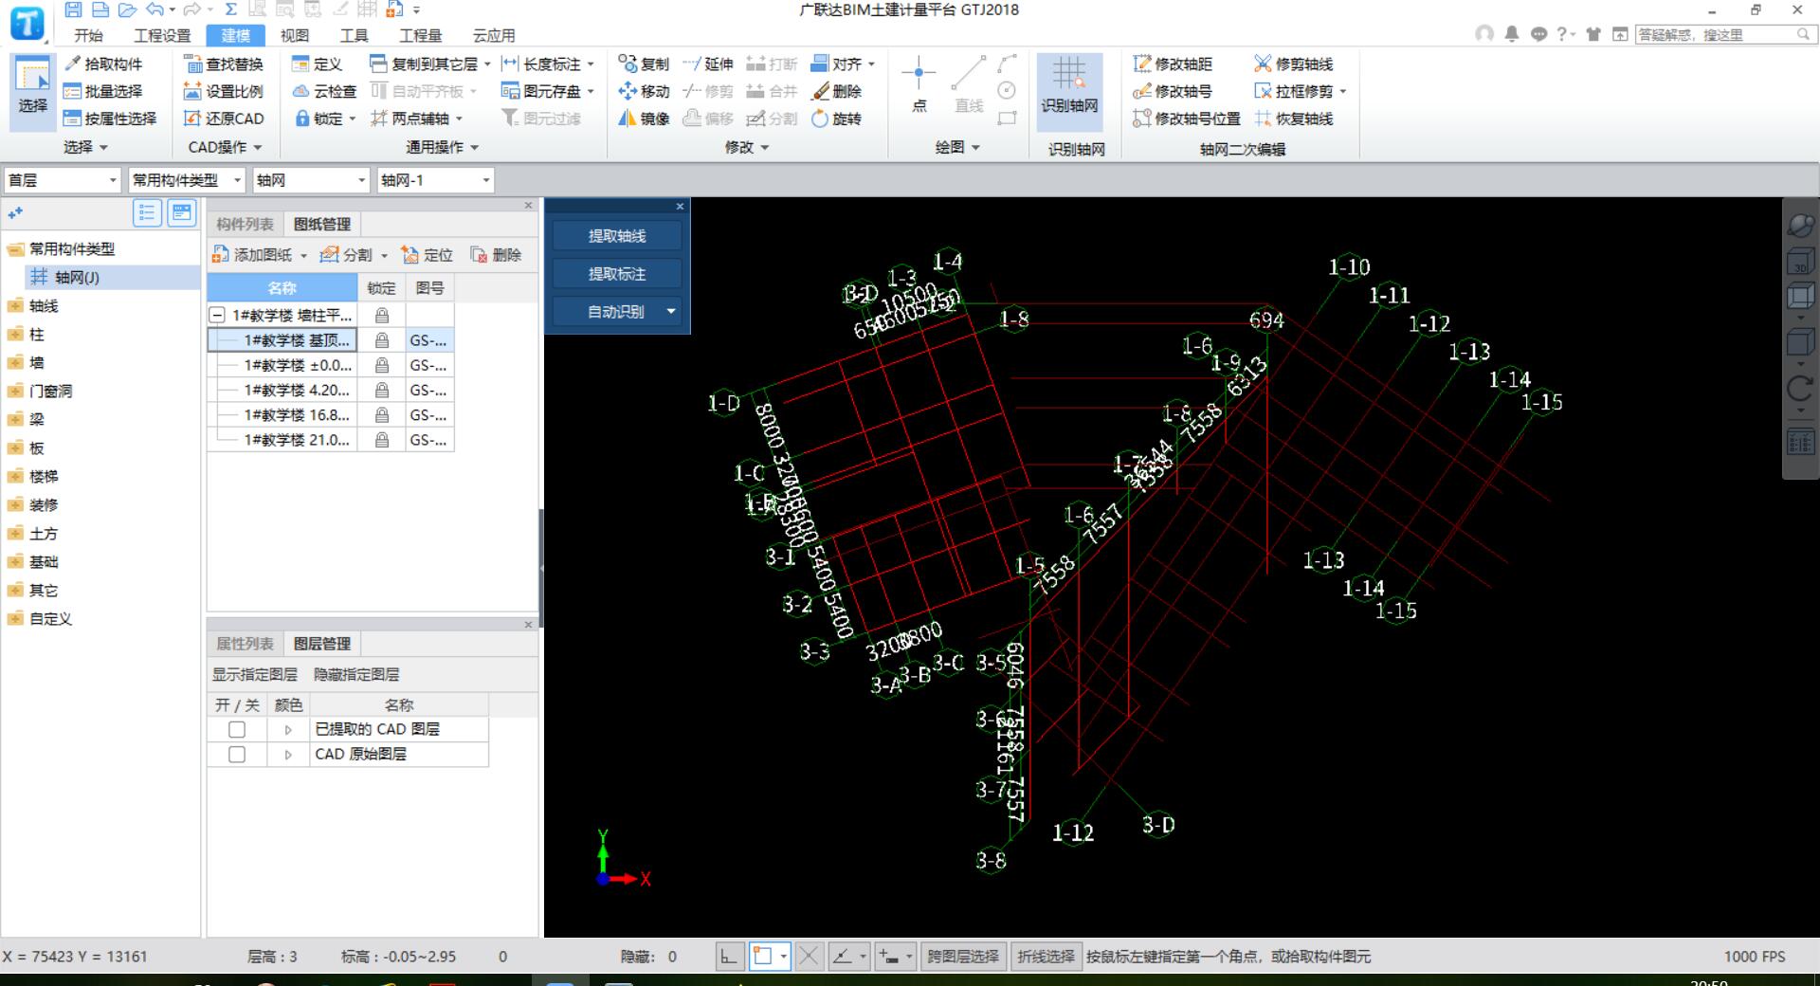Click the 提取轴线 button

617,236
